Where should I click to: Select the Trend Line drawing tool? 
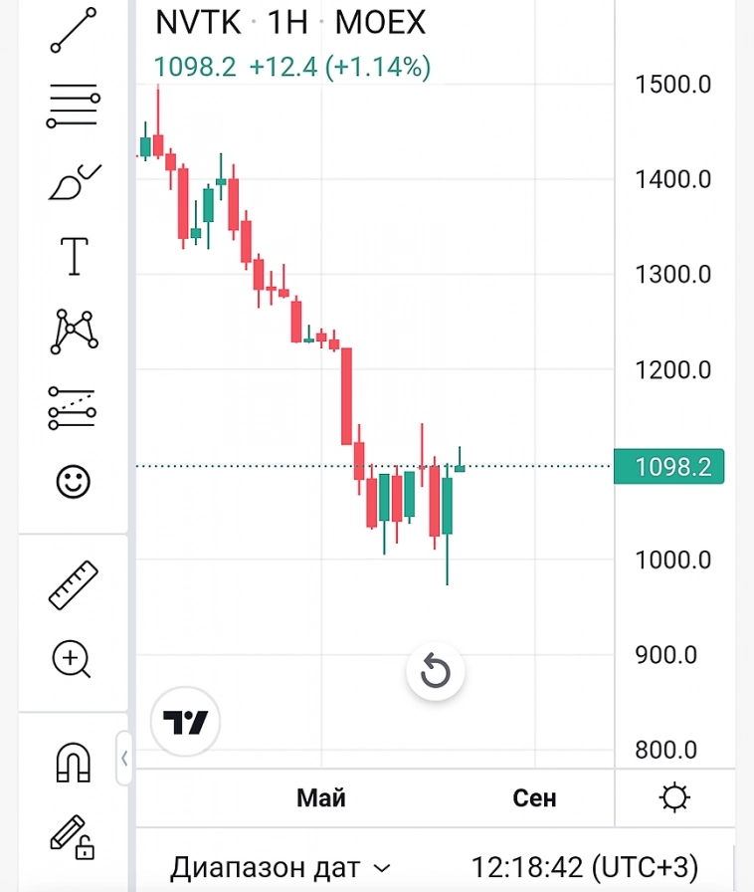point(74,30)
